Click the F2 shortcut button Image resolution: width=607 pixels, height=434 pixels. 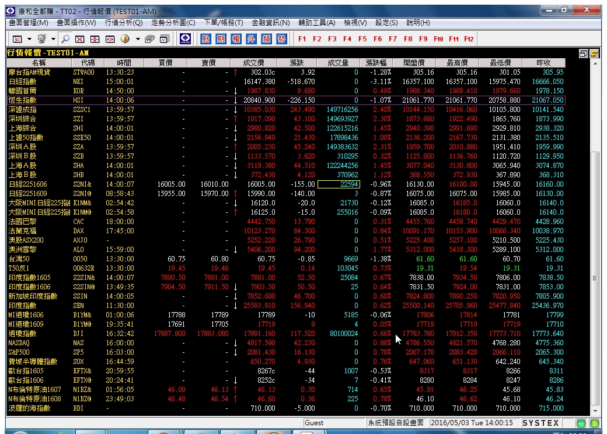317,39
